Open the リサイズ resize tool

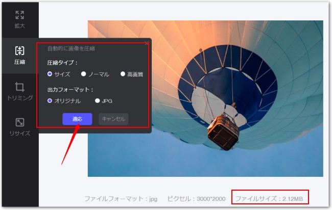coord(20,127)
